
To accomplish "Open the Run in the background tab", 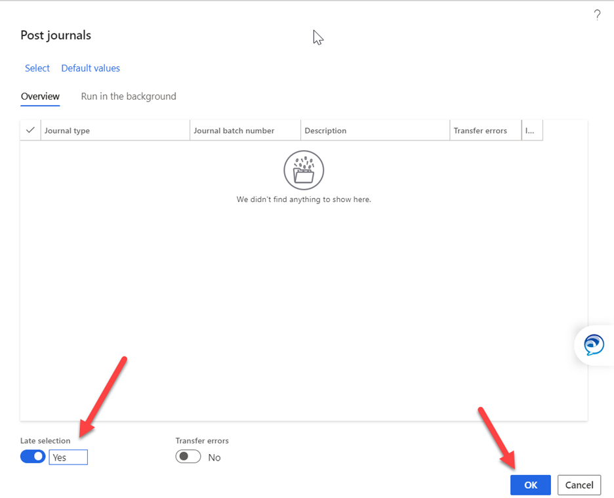I will click(x=129, y=96).
